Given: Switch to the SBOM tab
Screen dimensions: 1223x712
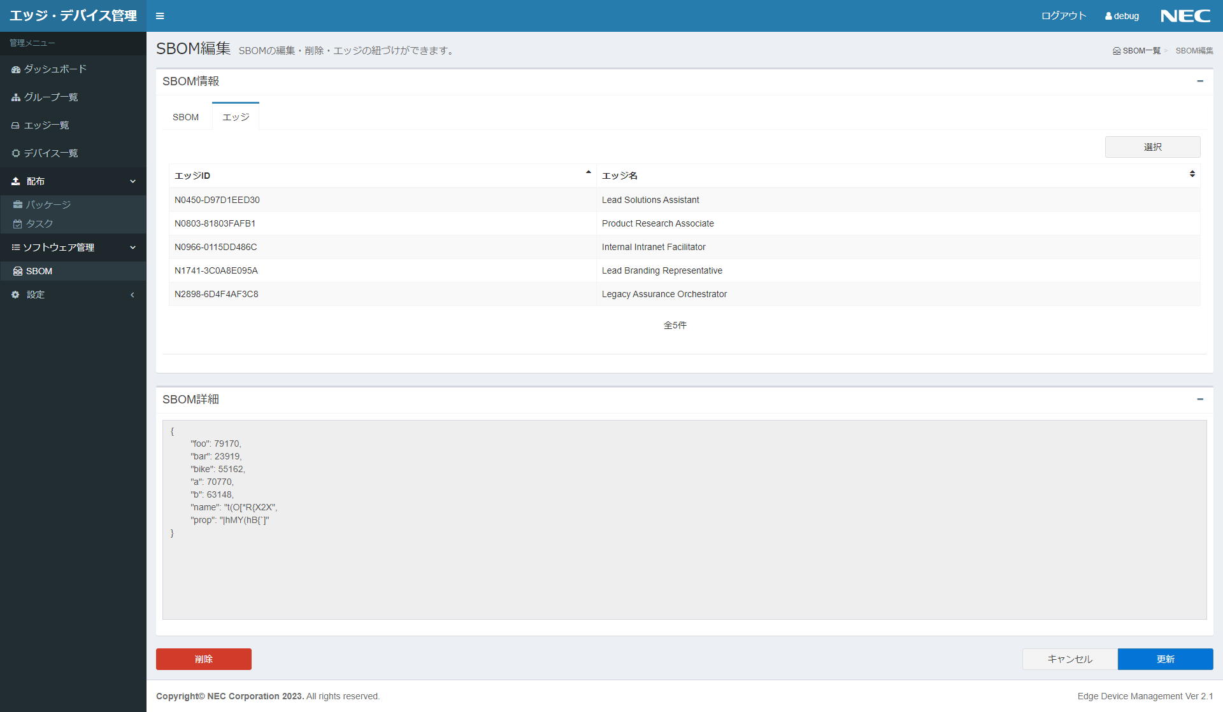Looking at the screenshot, I should (x=185, y=116).
